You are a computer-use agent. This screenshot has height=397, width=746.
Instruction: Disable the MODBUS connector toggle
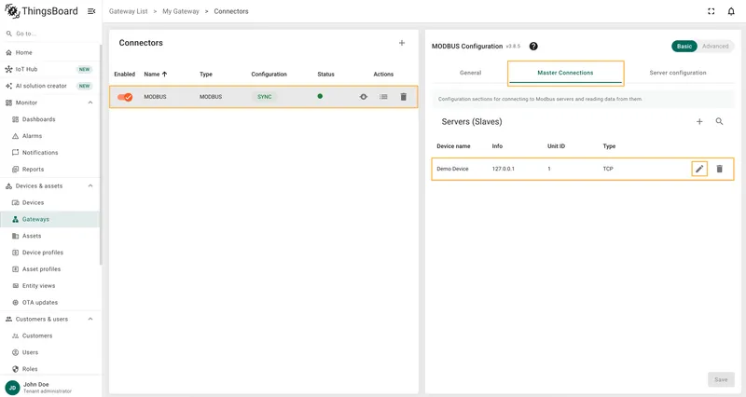[x=125, y=97]
